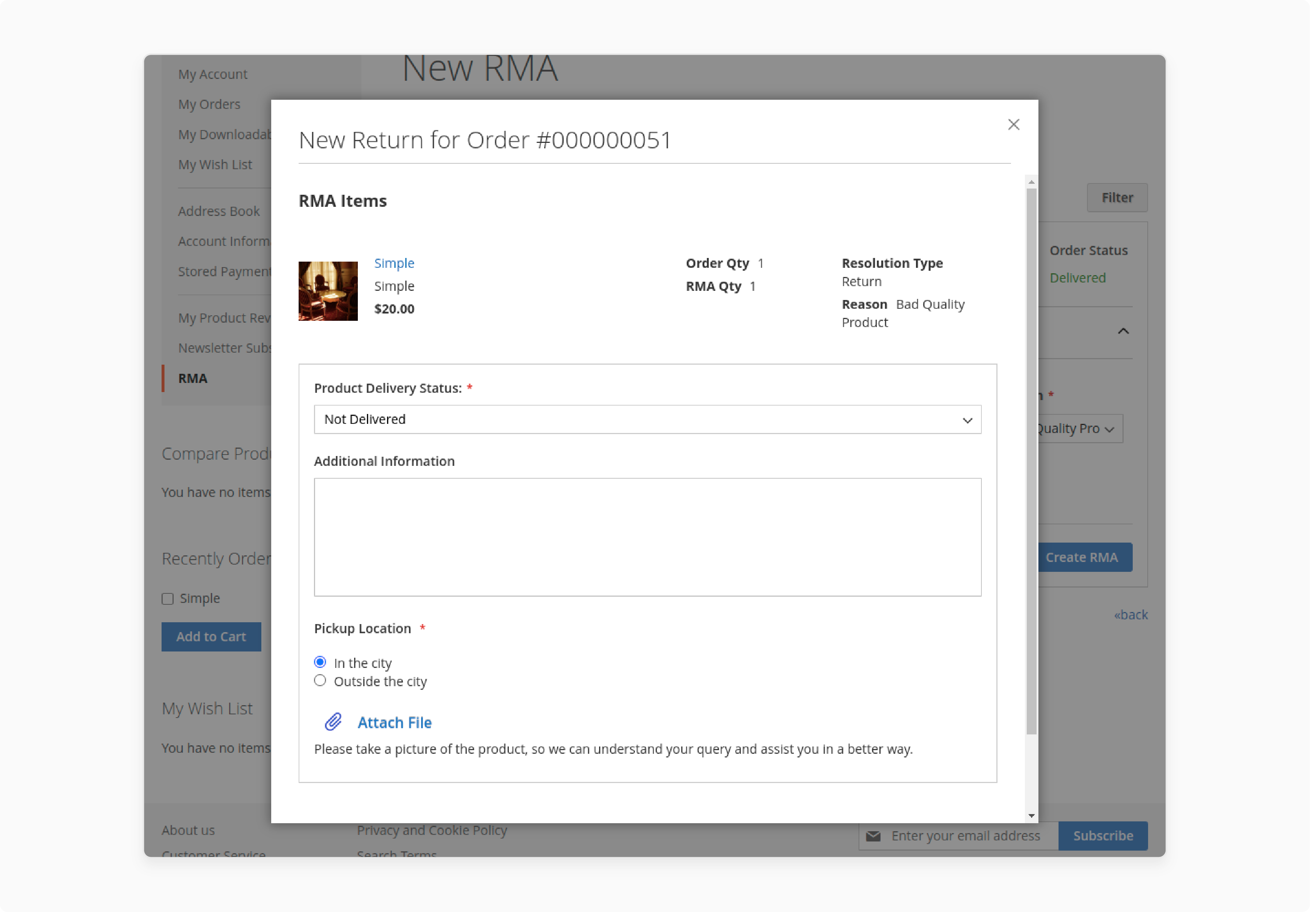Viewport: 1310px width, 912px height.
Task: Click the scrollbar up arrow
Action: coord(1031,182)
